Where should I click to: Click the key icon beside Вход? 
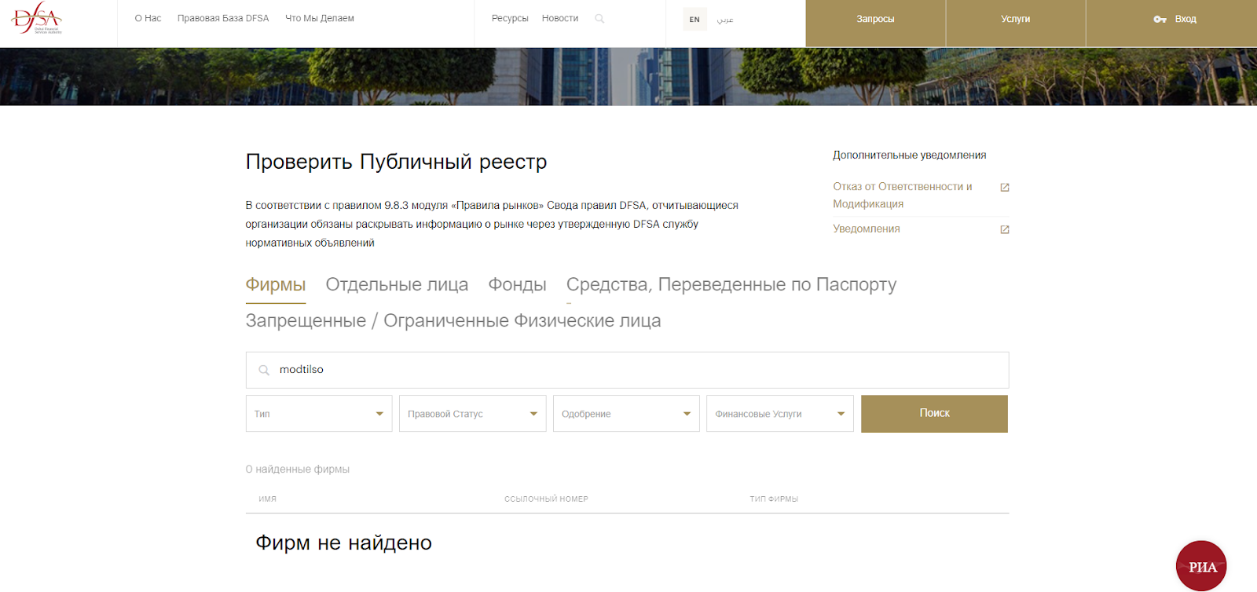pos(1160,19)
